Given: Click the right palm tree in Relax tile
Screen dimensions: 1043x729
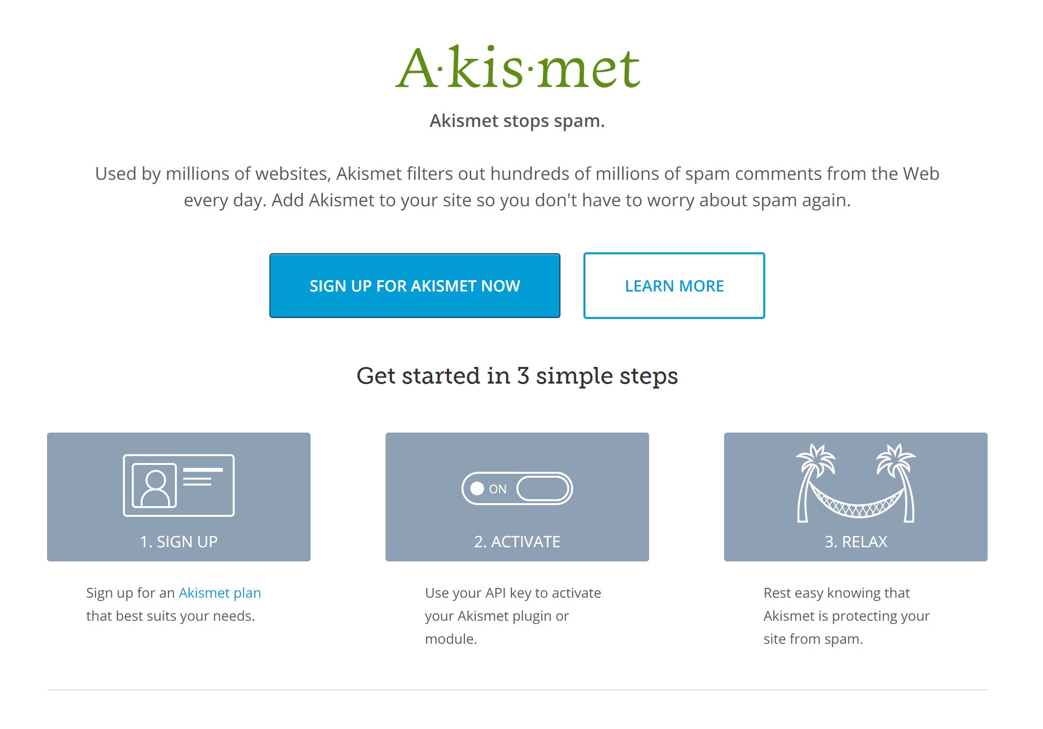Looking at the screenshot, I should pyautogui.click(x=897, y=483).
